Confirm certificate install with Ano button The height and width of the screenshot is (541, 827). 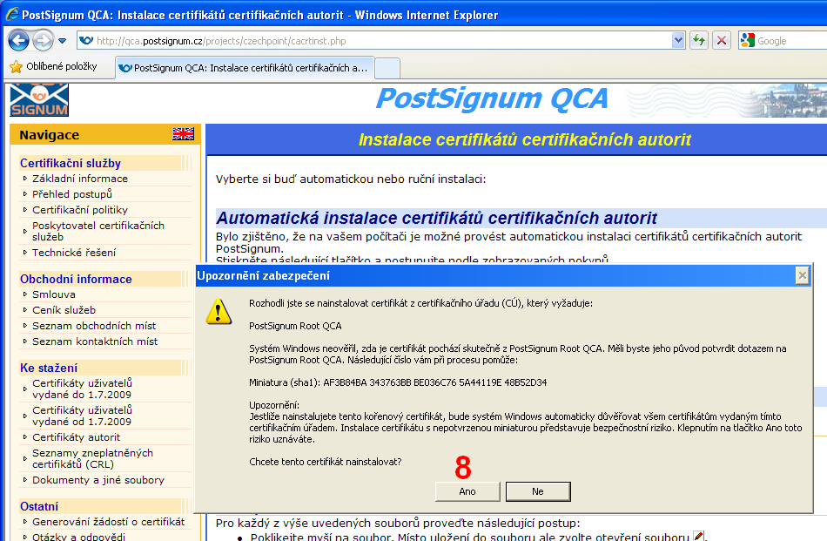tap(467, 491)
